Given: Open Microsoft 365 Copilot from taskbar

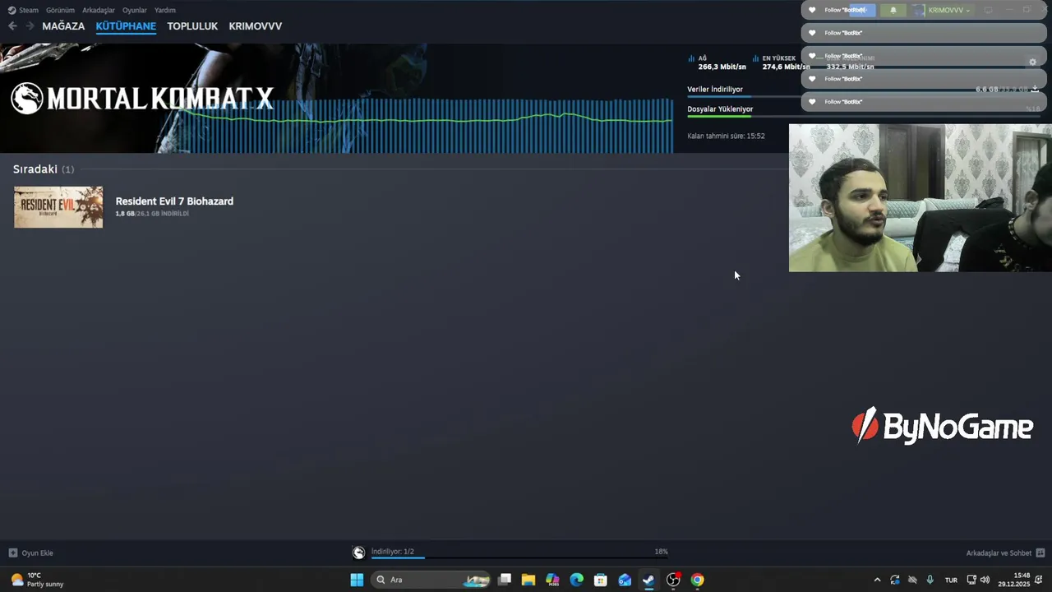Looking at the screenshot, I should [552, 580].
